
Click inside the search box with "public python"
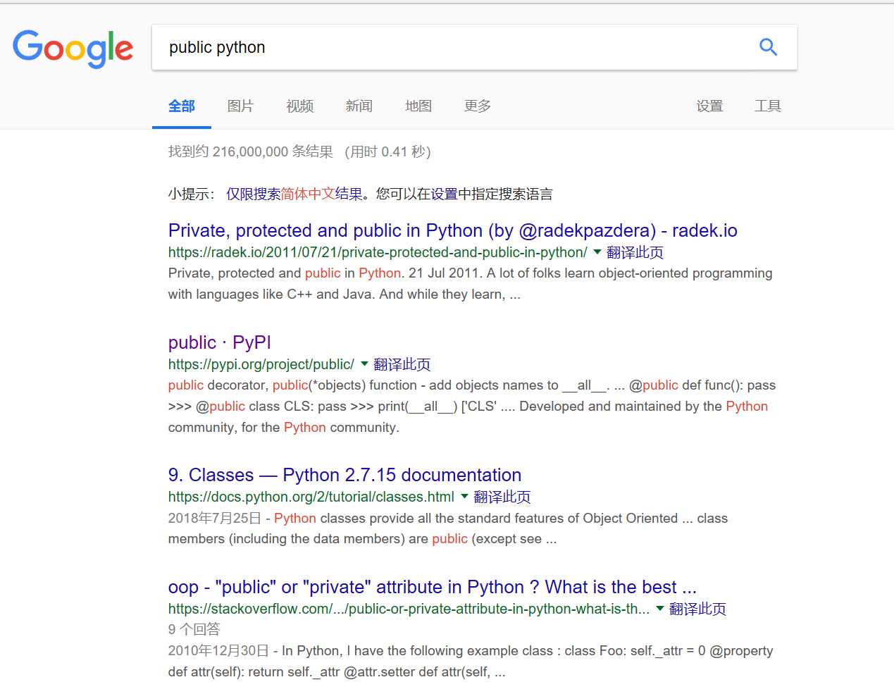click(451, 47)
